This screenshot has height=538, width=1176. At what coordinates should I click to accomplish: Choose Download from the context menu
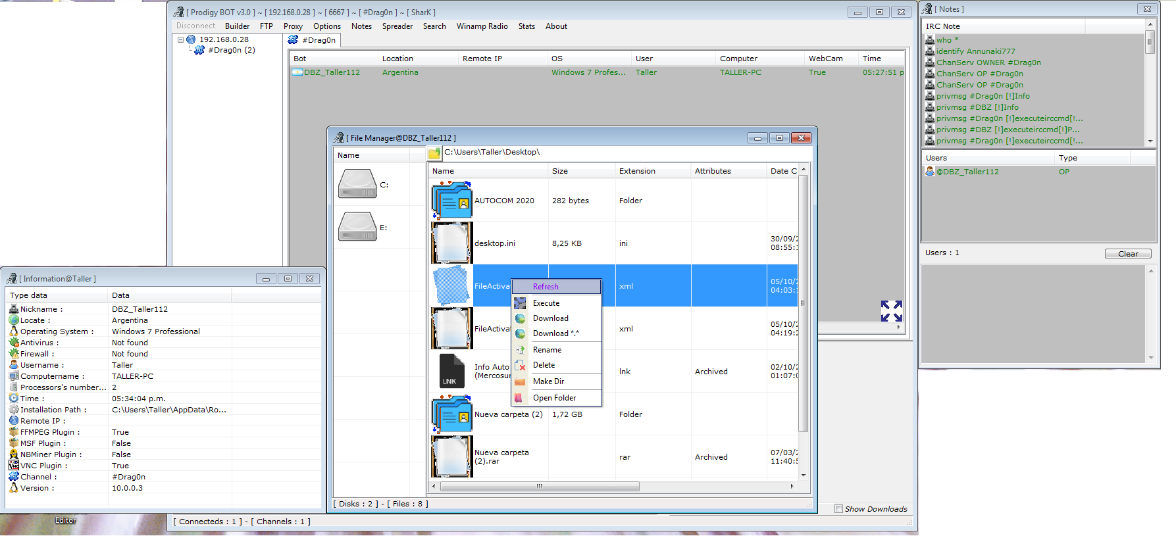pyautogui.click(x=550, y=318)
